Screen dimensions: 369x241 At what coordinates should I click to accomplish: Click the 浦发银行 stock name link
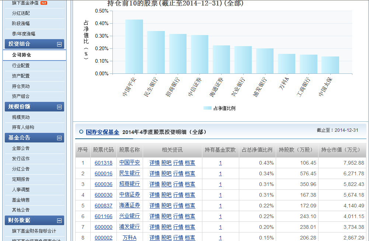point(130,227)
